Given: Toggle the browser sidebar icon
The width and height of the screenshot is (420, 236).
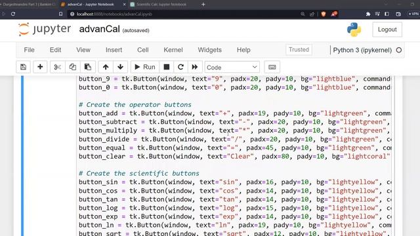Looking at the screenshot, I should point(387,14).
